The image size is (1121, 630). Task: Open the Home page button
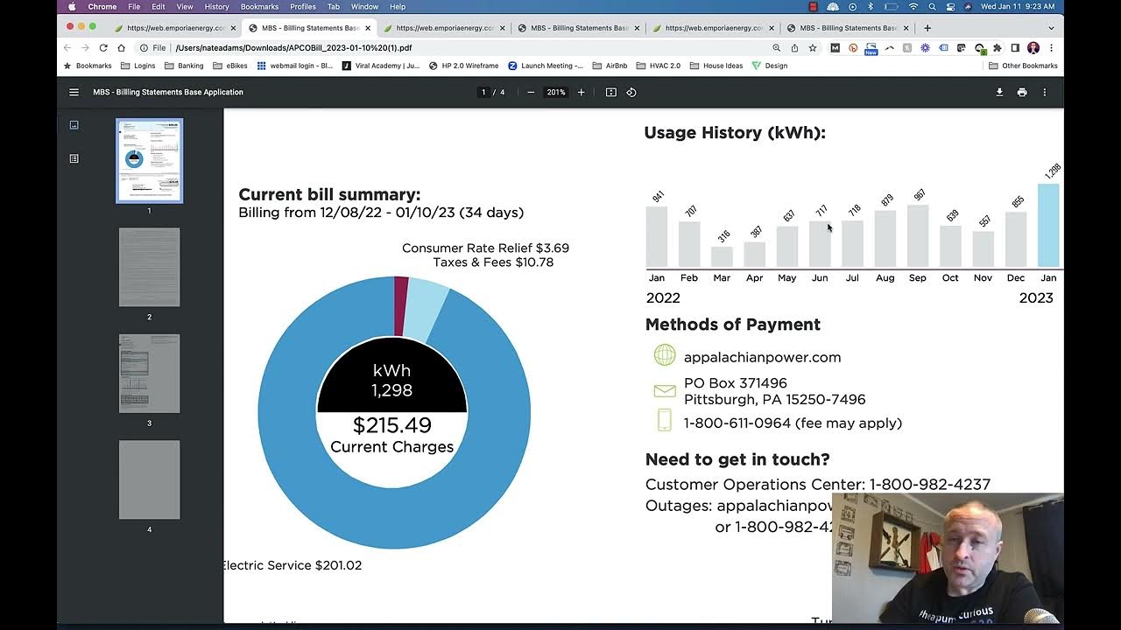click(122, 48)
